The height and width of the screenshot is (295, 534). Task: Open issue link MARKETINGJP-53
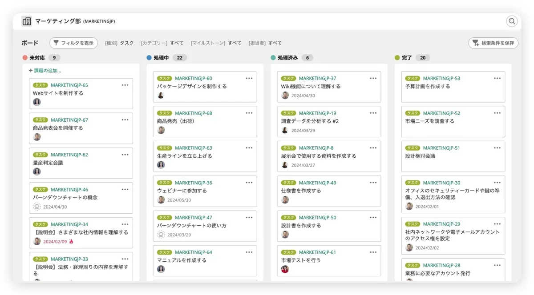[x=442, y=78]
